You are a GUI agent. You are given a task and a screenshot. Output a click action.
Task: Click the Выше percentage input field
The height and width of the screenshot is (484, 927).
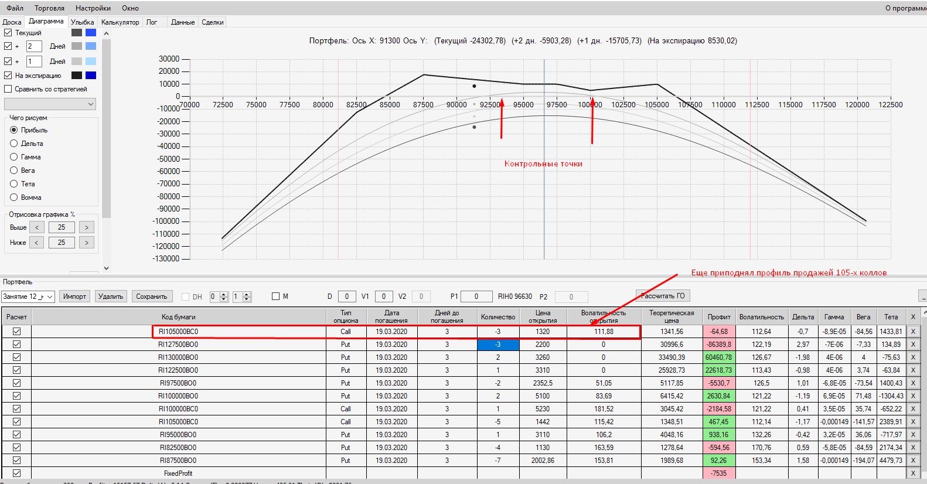pos(62,227)
